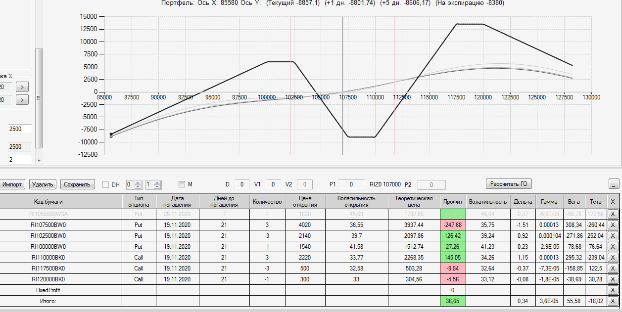
Task: Click the Сохранить button
Action: [x=78, y=184]
